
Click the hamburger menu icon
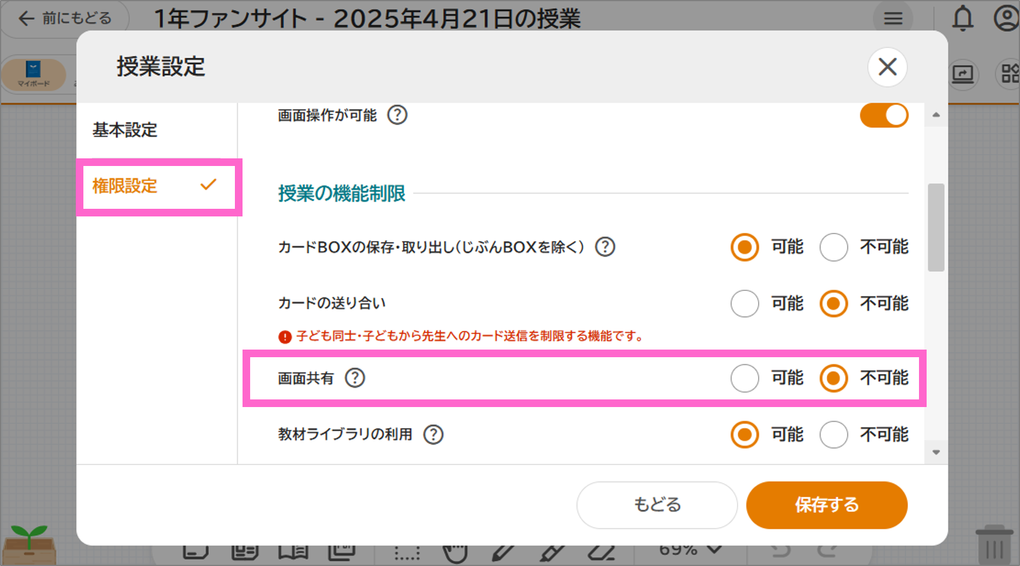pos(893,19)
